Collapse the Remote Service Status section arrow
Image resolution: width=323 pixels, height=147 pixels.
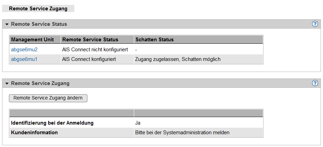click(7, 24)
